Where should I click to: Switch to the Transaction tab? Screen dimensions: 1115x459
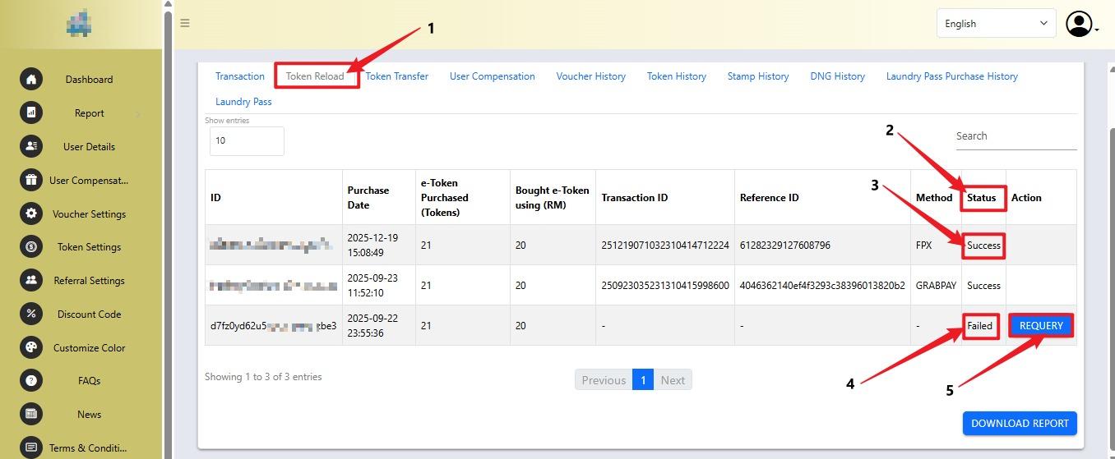click(x=240, y=76)
